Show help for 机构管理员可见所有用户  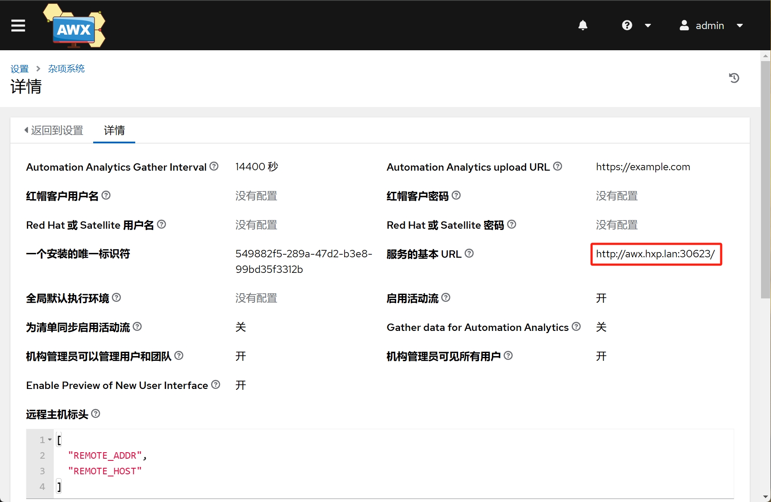tap(508, 356)
